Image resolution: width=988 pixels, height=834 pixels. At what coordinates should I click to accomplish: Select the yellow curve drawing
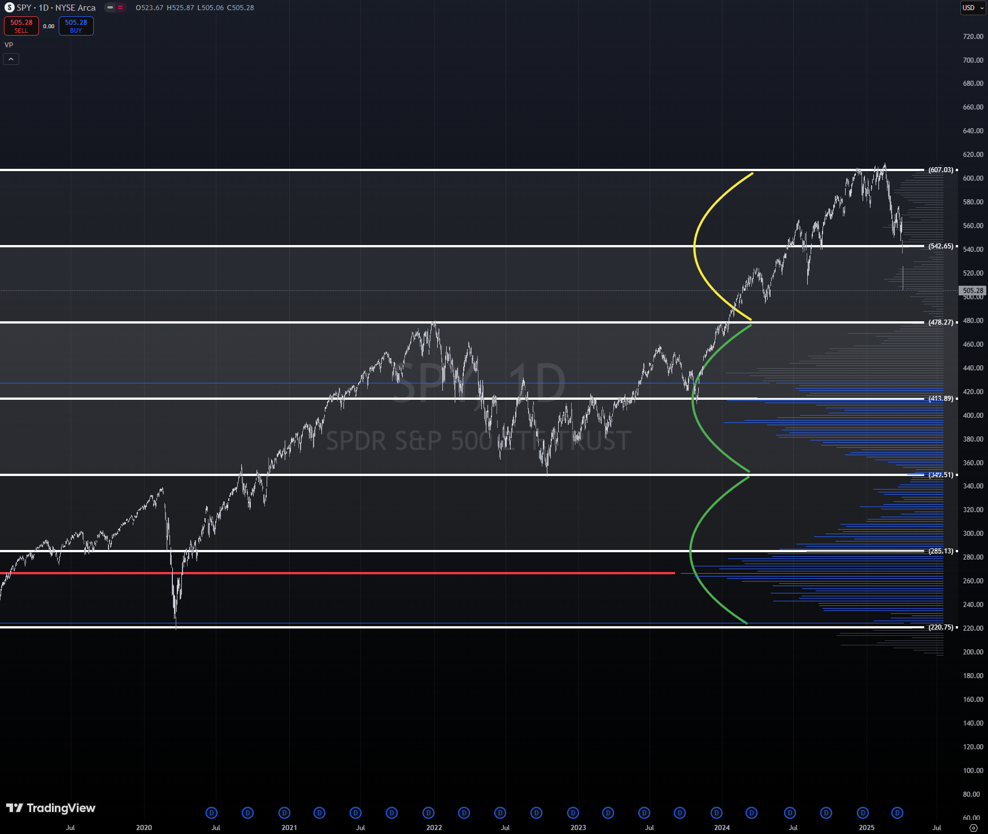coord(695,246)
